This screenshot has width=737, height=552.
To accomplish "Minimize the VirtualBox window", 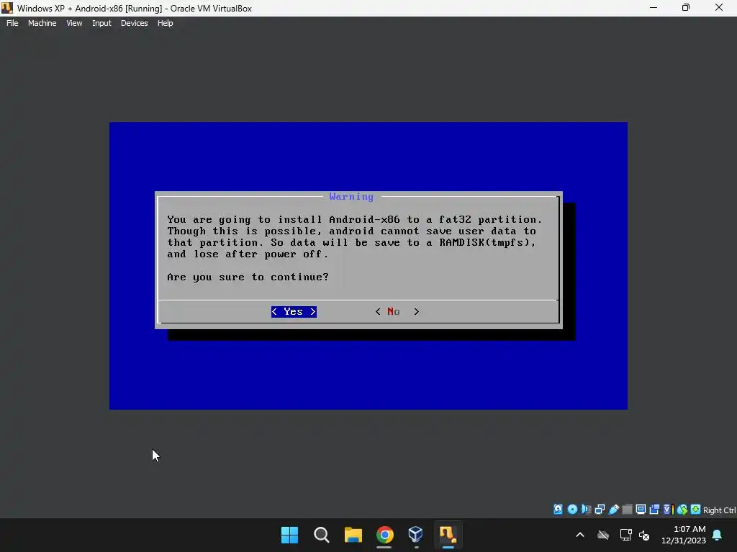I will pyautogui.click(x=654, y=8).
